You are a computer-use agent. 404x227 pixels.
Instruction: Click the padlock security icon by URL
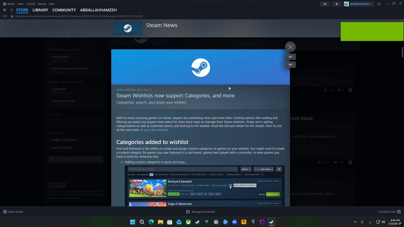tap(12, 16)
